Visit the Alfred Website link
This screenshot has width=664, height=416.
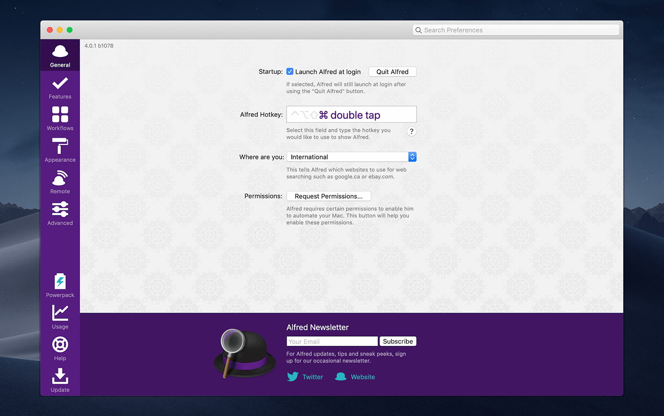pyautogui.click(x=363, y=377)
